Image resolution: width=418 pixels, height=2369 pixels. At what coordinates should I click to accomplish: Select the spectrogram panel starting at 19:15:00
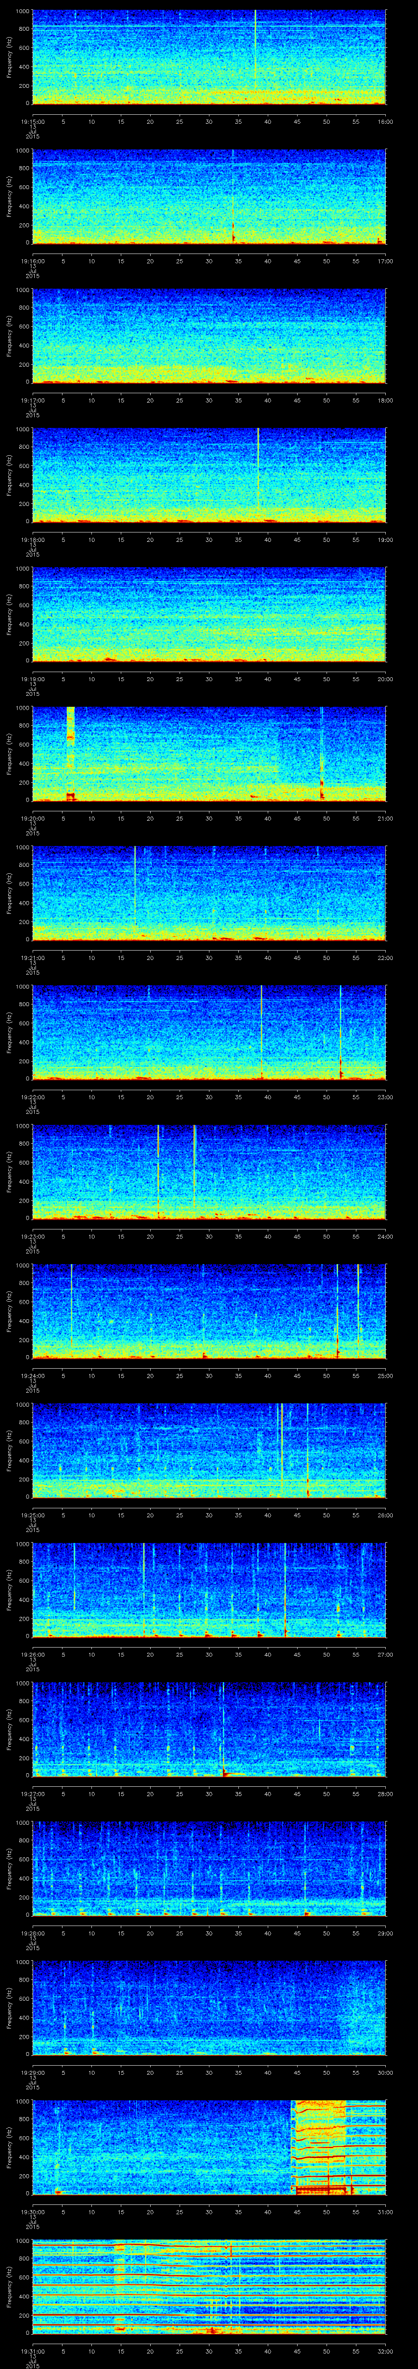coord(209,57)
